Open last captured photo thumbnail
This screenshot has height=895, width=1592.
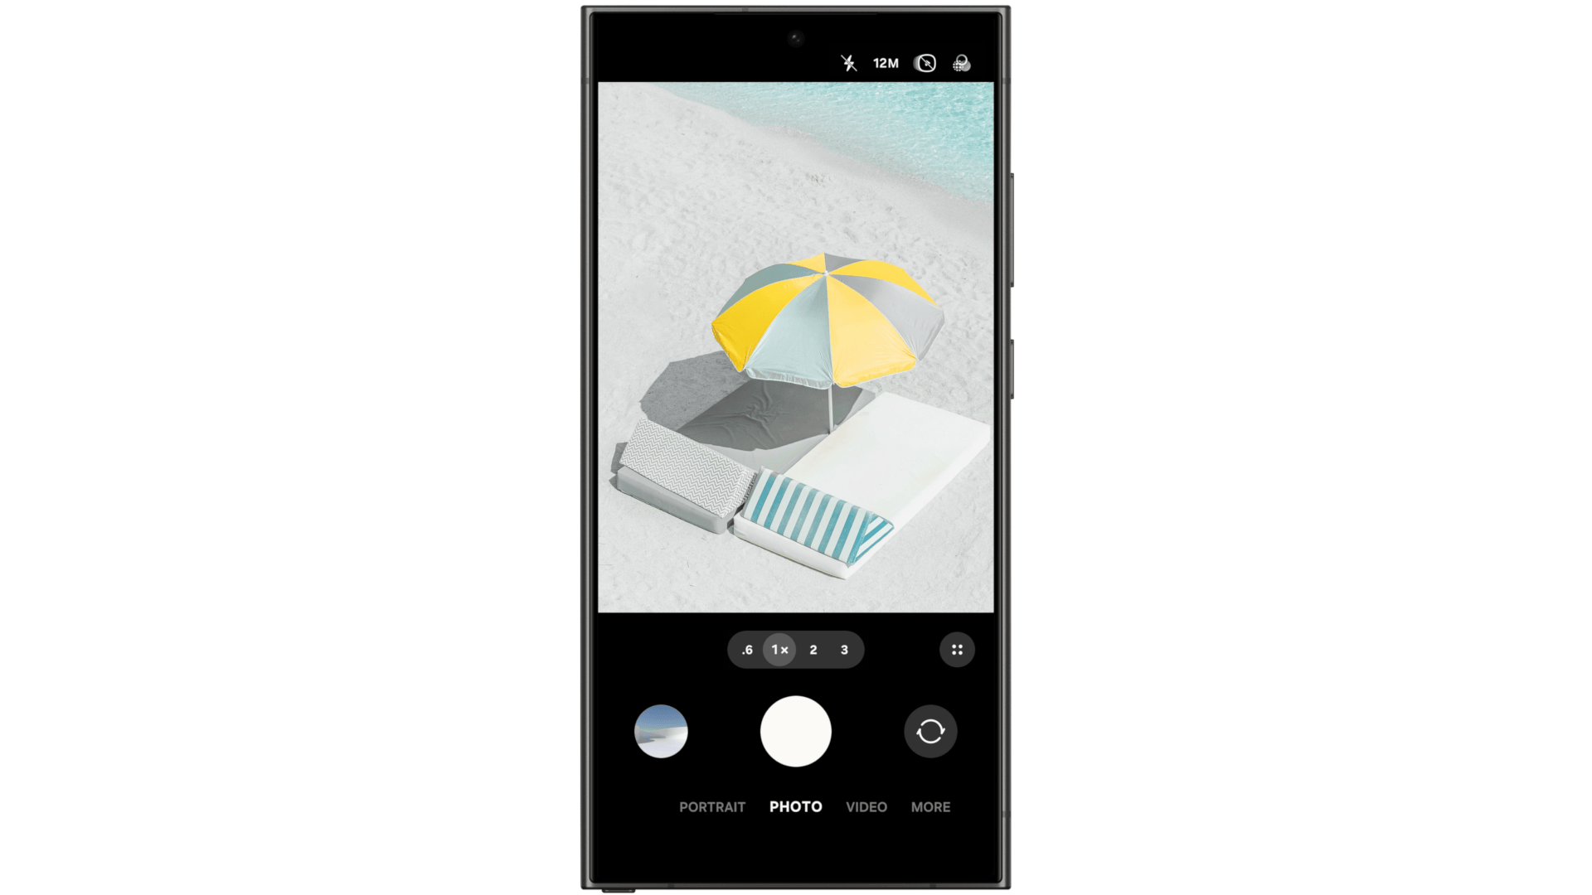(659, 731)
